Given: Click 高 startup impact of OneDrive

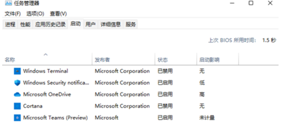Looking at the screenshot, I should pyautogui.click(x=202, y=94).
